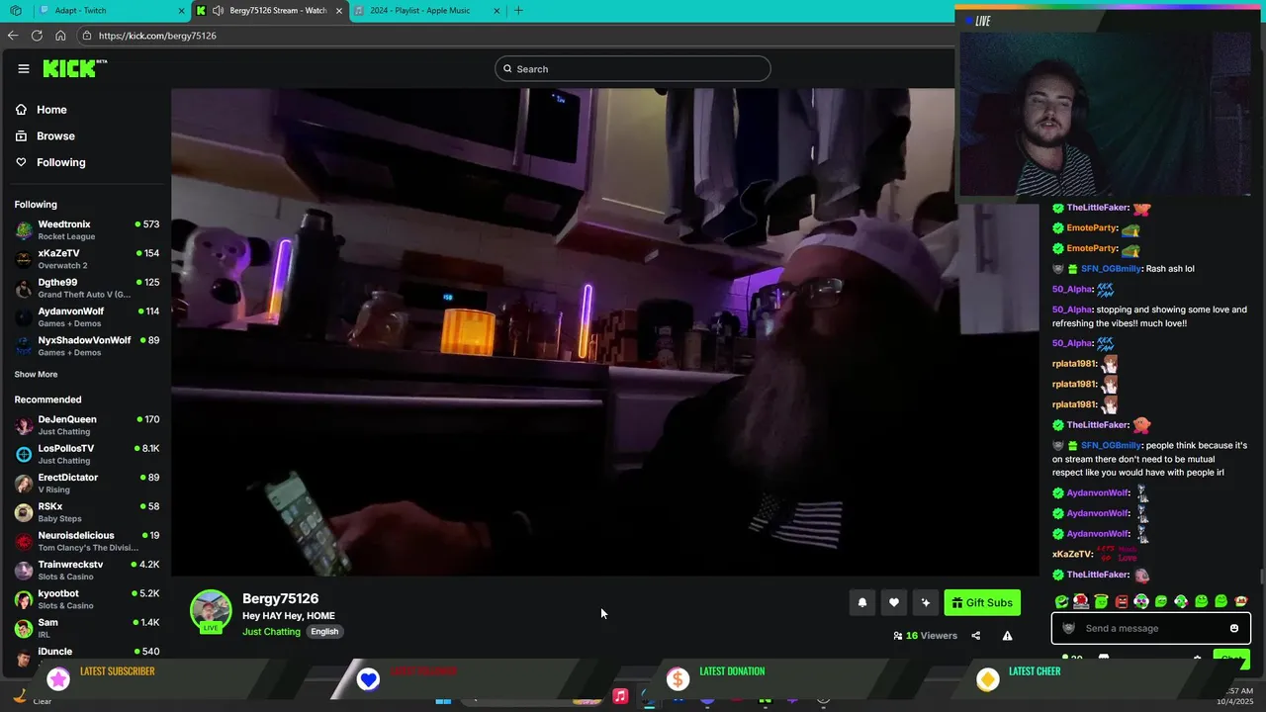The height and width of the screenshot is (712, 1266).
Task: Click the Send a message chat input
Action: [1151, 628]
